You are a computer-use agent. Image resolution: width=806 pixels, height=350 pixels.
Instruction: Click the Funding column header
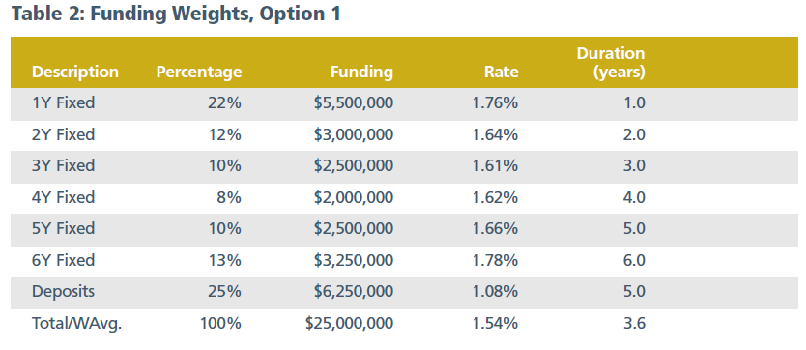click(x=361, y=72)
